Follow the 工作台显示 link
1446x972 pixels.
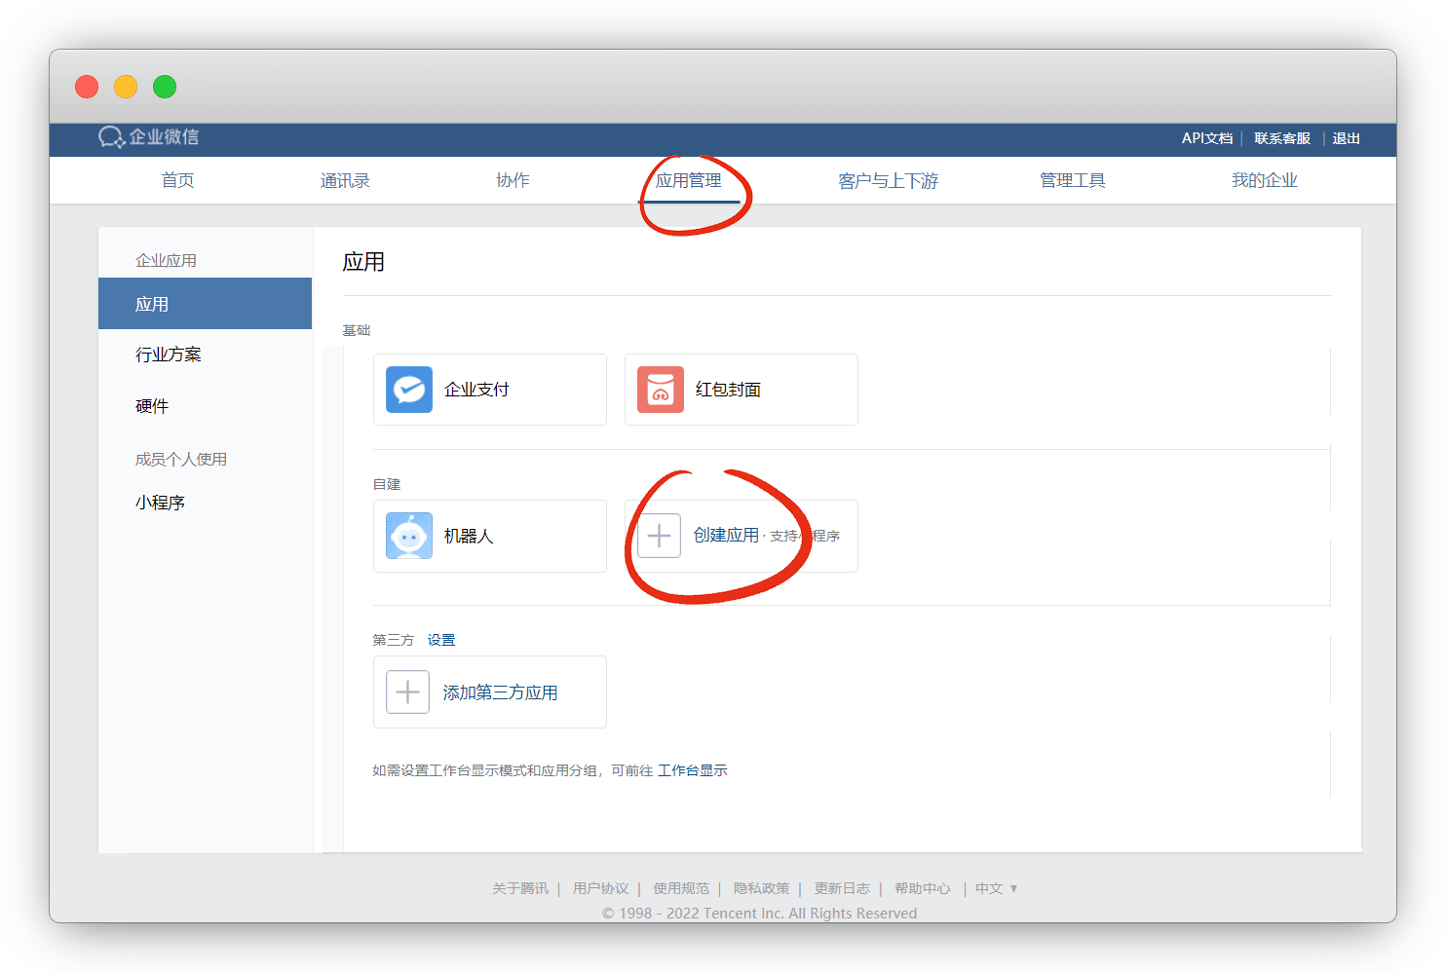point(692,770)
